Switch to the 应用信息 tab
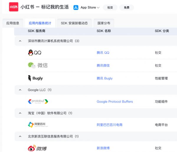Image resolution: width=177 pixels, height=152 pixels. [13, 23]
